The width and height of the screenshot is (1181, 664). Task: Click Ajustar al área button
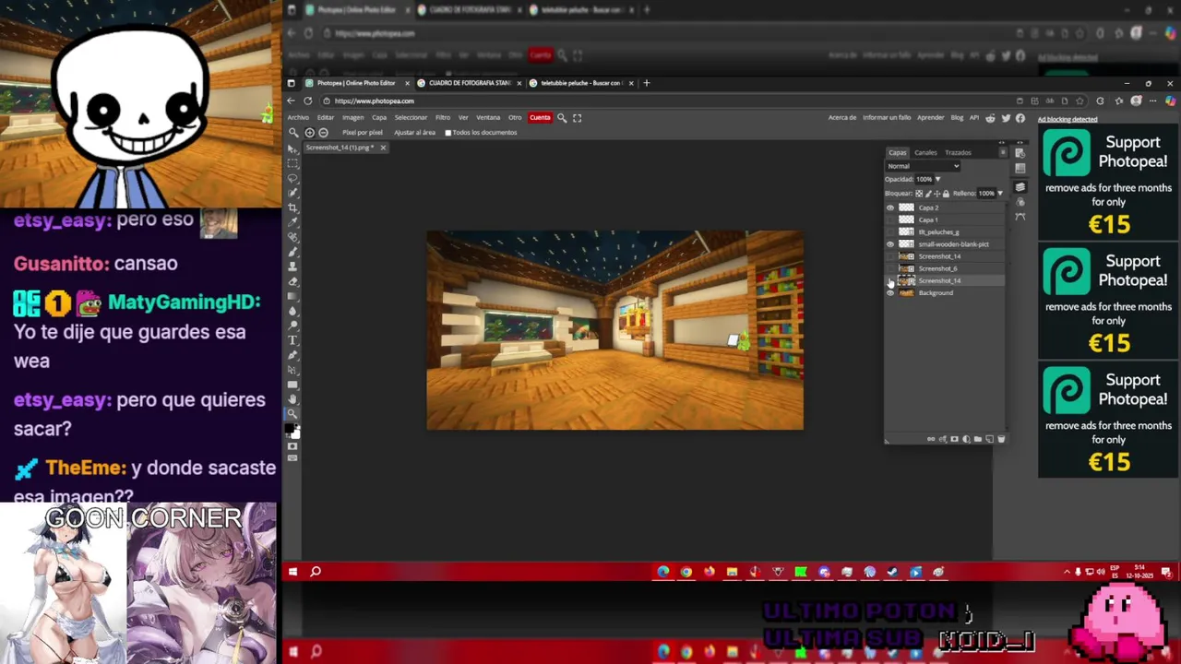[x=414, y=133]
